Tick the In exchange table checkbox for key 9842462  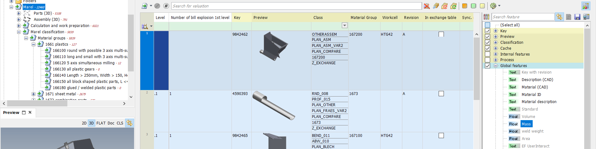(441, 34)
